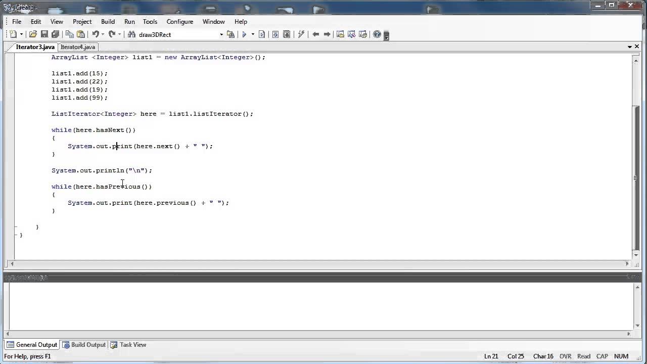The width and height of the screenshot is (647, 364).
Task: Click the Ln 21 status bar entry
Action: (491, 356)
